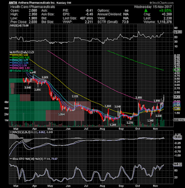Click the Health Care / Pharmaceuticals sector text
185x188 pixels.
click(x=32, y=7)
